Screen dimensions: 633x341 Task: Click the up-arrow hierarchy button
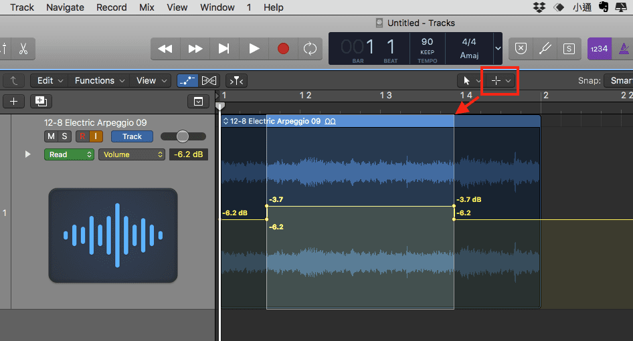click(14, 81)
